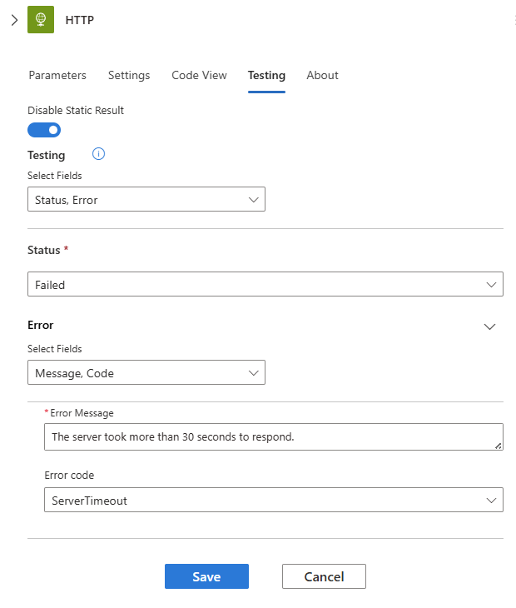
Task: Open the Message, Code select fields dropdown
Action: (146, 373)
